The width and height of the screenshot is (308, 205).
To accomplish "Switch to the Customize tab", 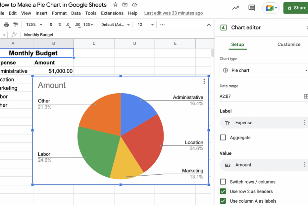I will pos(289,44).
